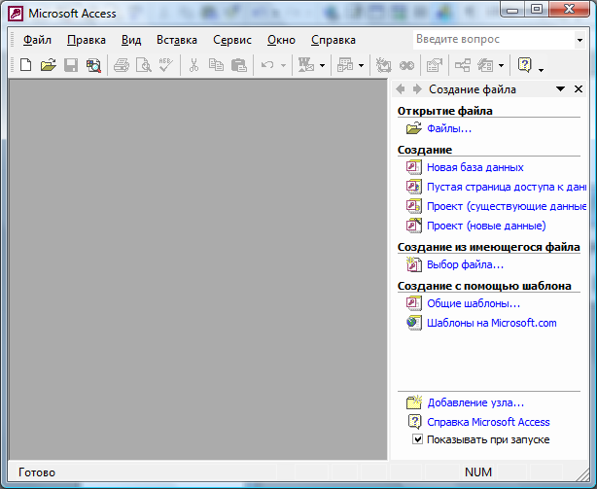Click the Добавление узла... link

tap(475, 402)
